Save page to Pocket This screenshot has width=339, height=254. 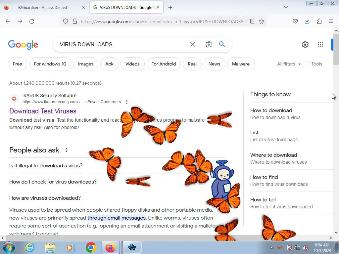295,21
